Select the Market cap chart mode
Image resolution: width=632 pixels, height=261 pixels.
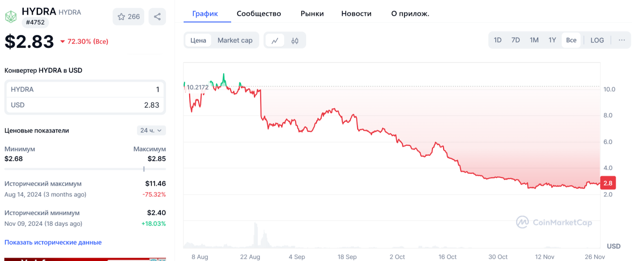235,40
